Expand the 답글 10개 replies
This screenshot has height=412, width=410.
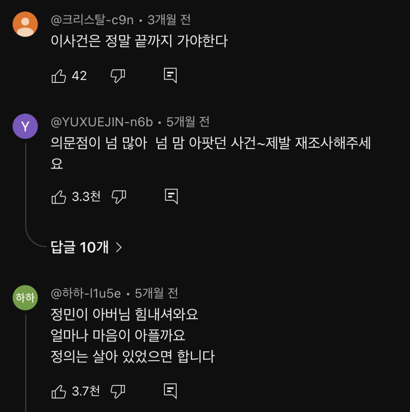(80, 247)
